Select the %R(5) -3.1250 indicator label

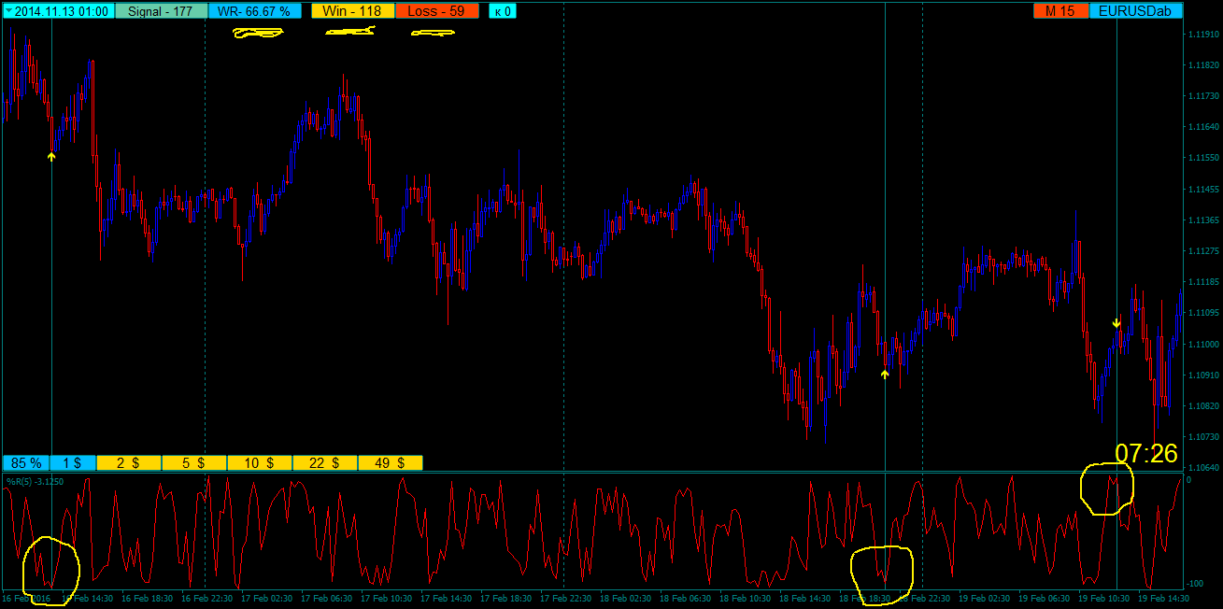click(x=36, y=481)
